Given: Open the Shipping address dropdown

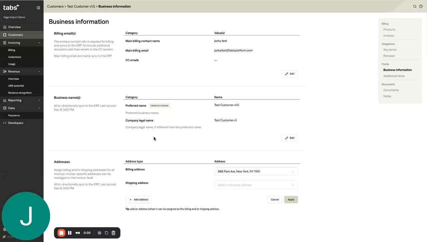Looking at the screenshot, I should click(256, 185).
